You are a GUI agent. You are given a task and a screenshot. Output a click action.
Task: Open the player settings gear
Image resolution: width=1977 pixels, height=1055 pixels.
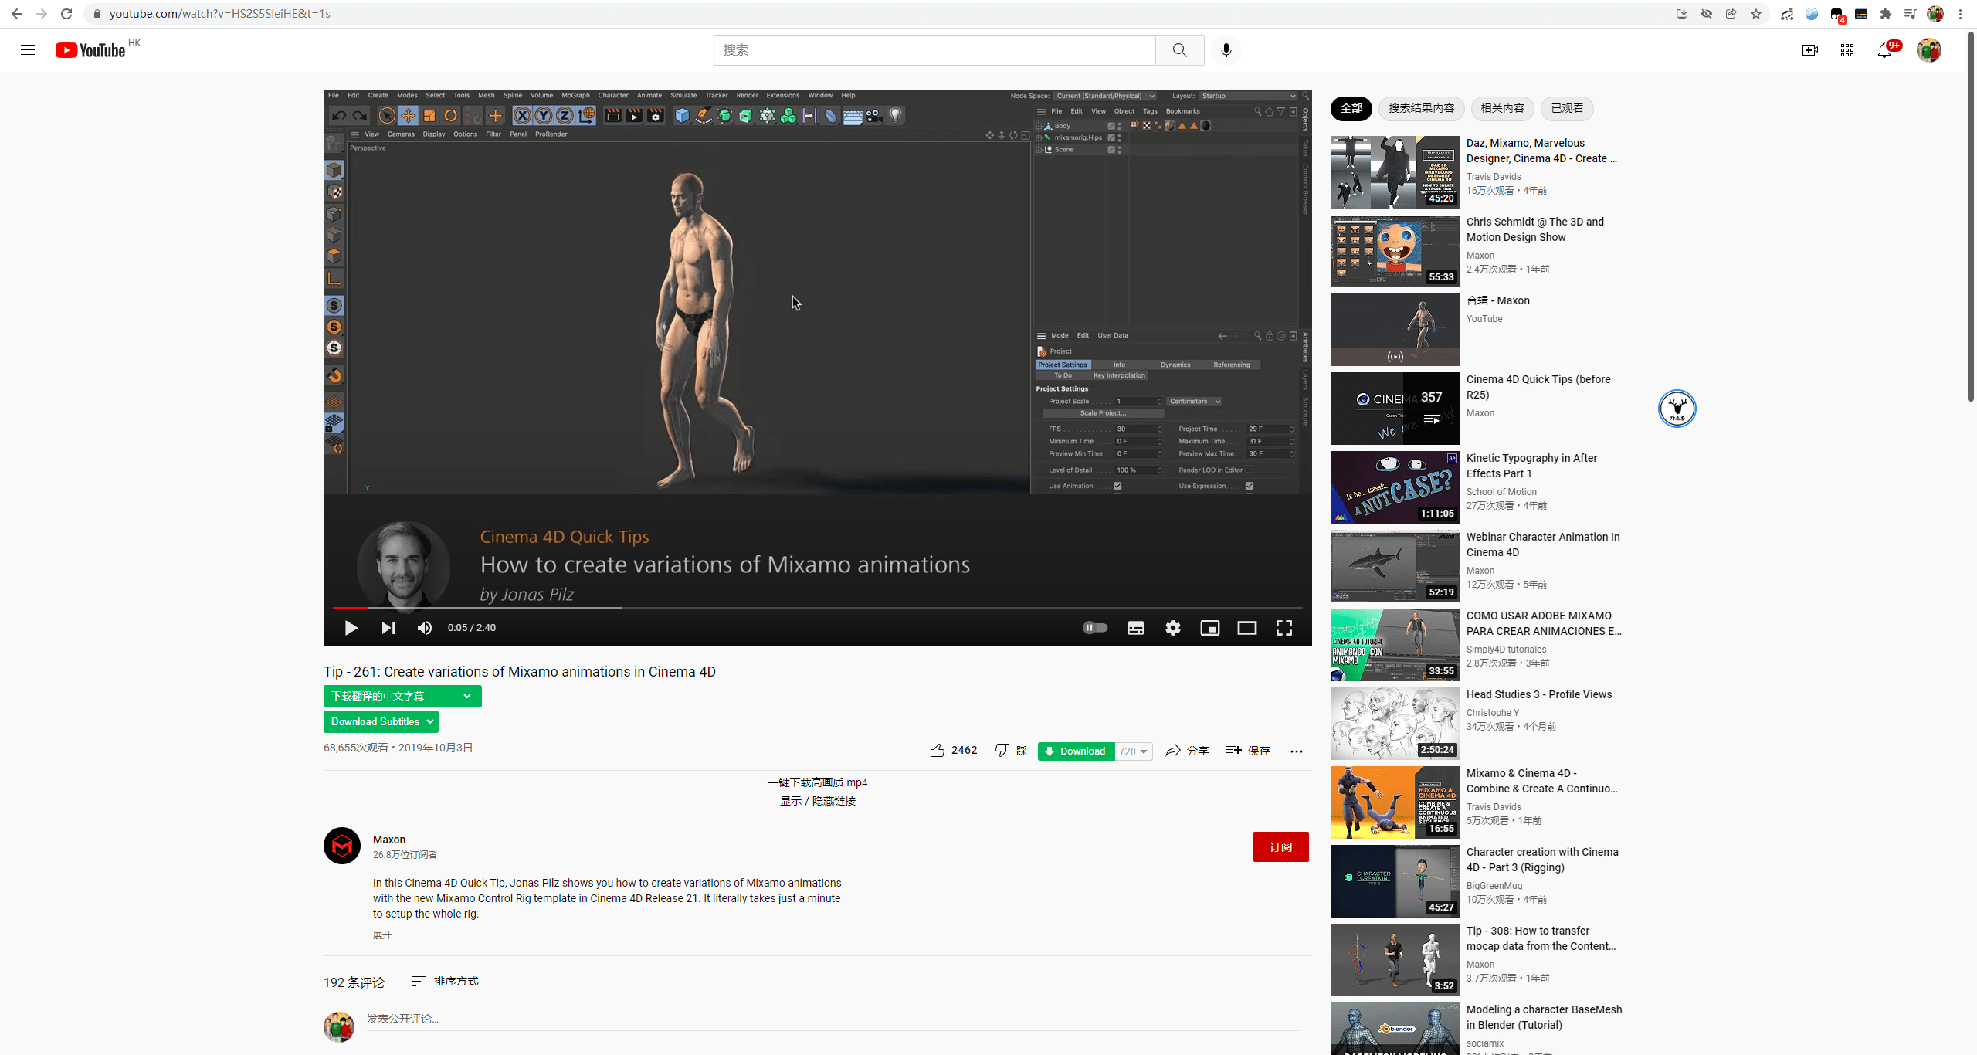(1172, 628)
